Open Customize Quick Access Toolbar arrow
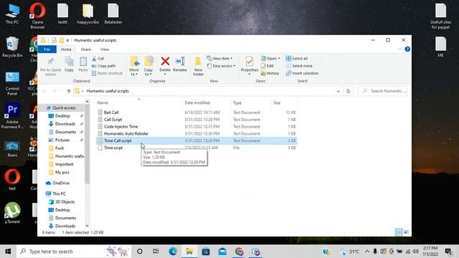Image resolution: width=459 pixels, height=258 pixels. click(67, 40)
